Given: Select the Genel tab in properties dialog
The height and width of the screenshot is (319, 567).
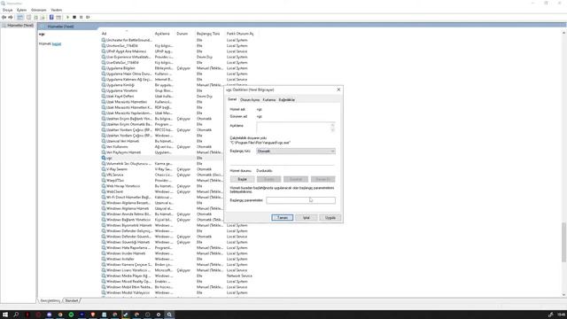Looking at the screenshot, I should (232, 99).
